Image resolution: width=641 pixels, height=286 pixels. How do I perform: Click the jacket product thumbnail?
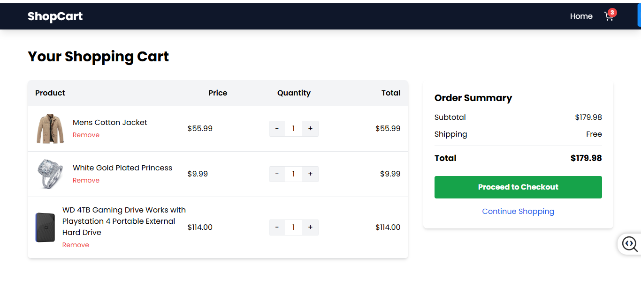click(x=50, y=129)
